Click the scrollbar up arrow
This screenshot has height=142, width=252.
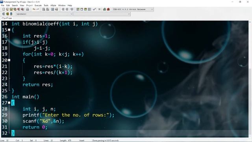click(x=250, y=22)
